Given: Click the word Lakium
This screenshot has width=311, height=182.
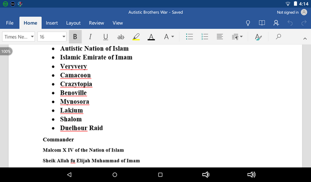Looking at the screenshot, I should point(71,110).
